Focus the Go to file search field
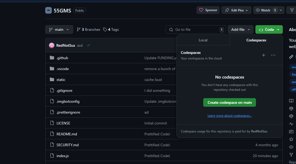 point(196,29)
